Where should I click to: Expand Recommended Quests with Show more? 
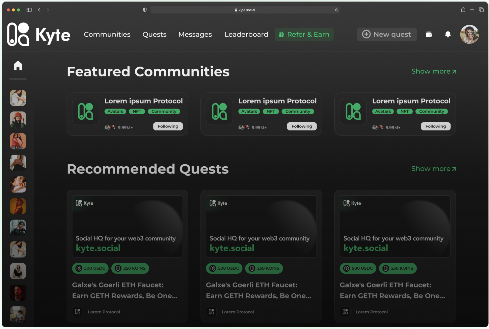(433, 169)
